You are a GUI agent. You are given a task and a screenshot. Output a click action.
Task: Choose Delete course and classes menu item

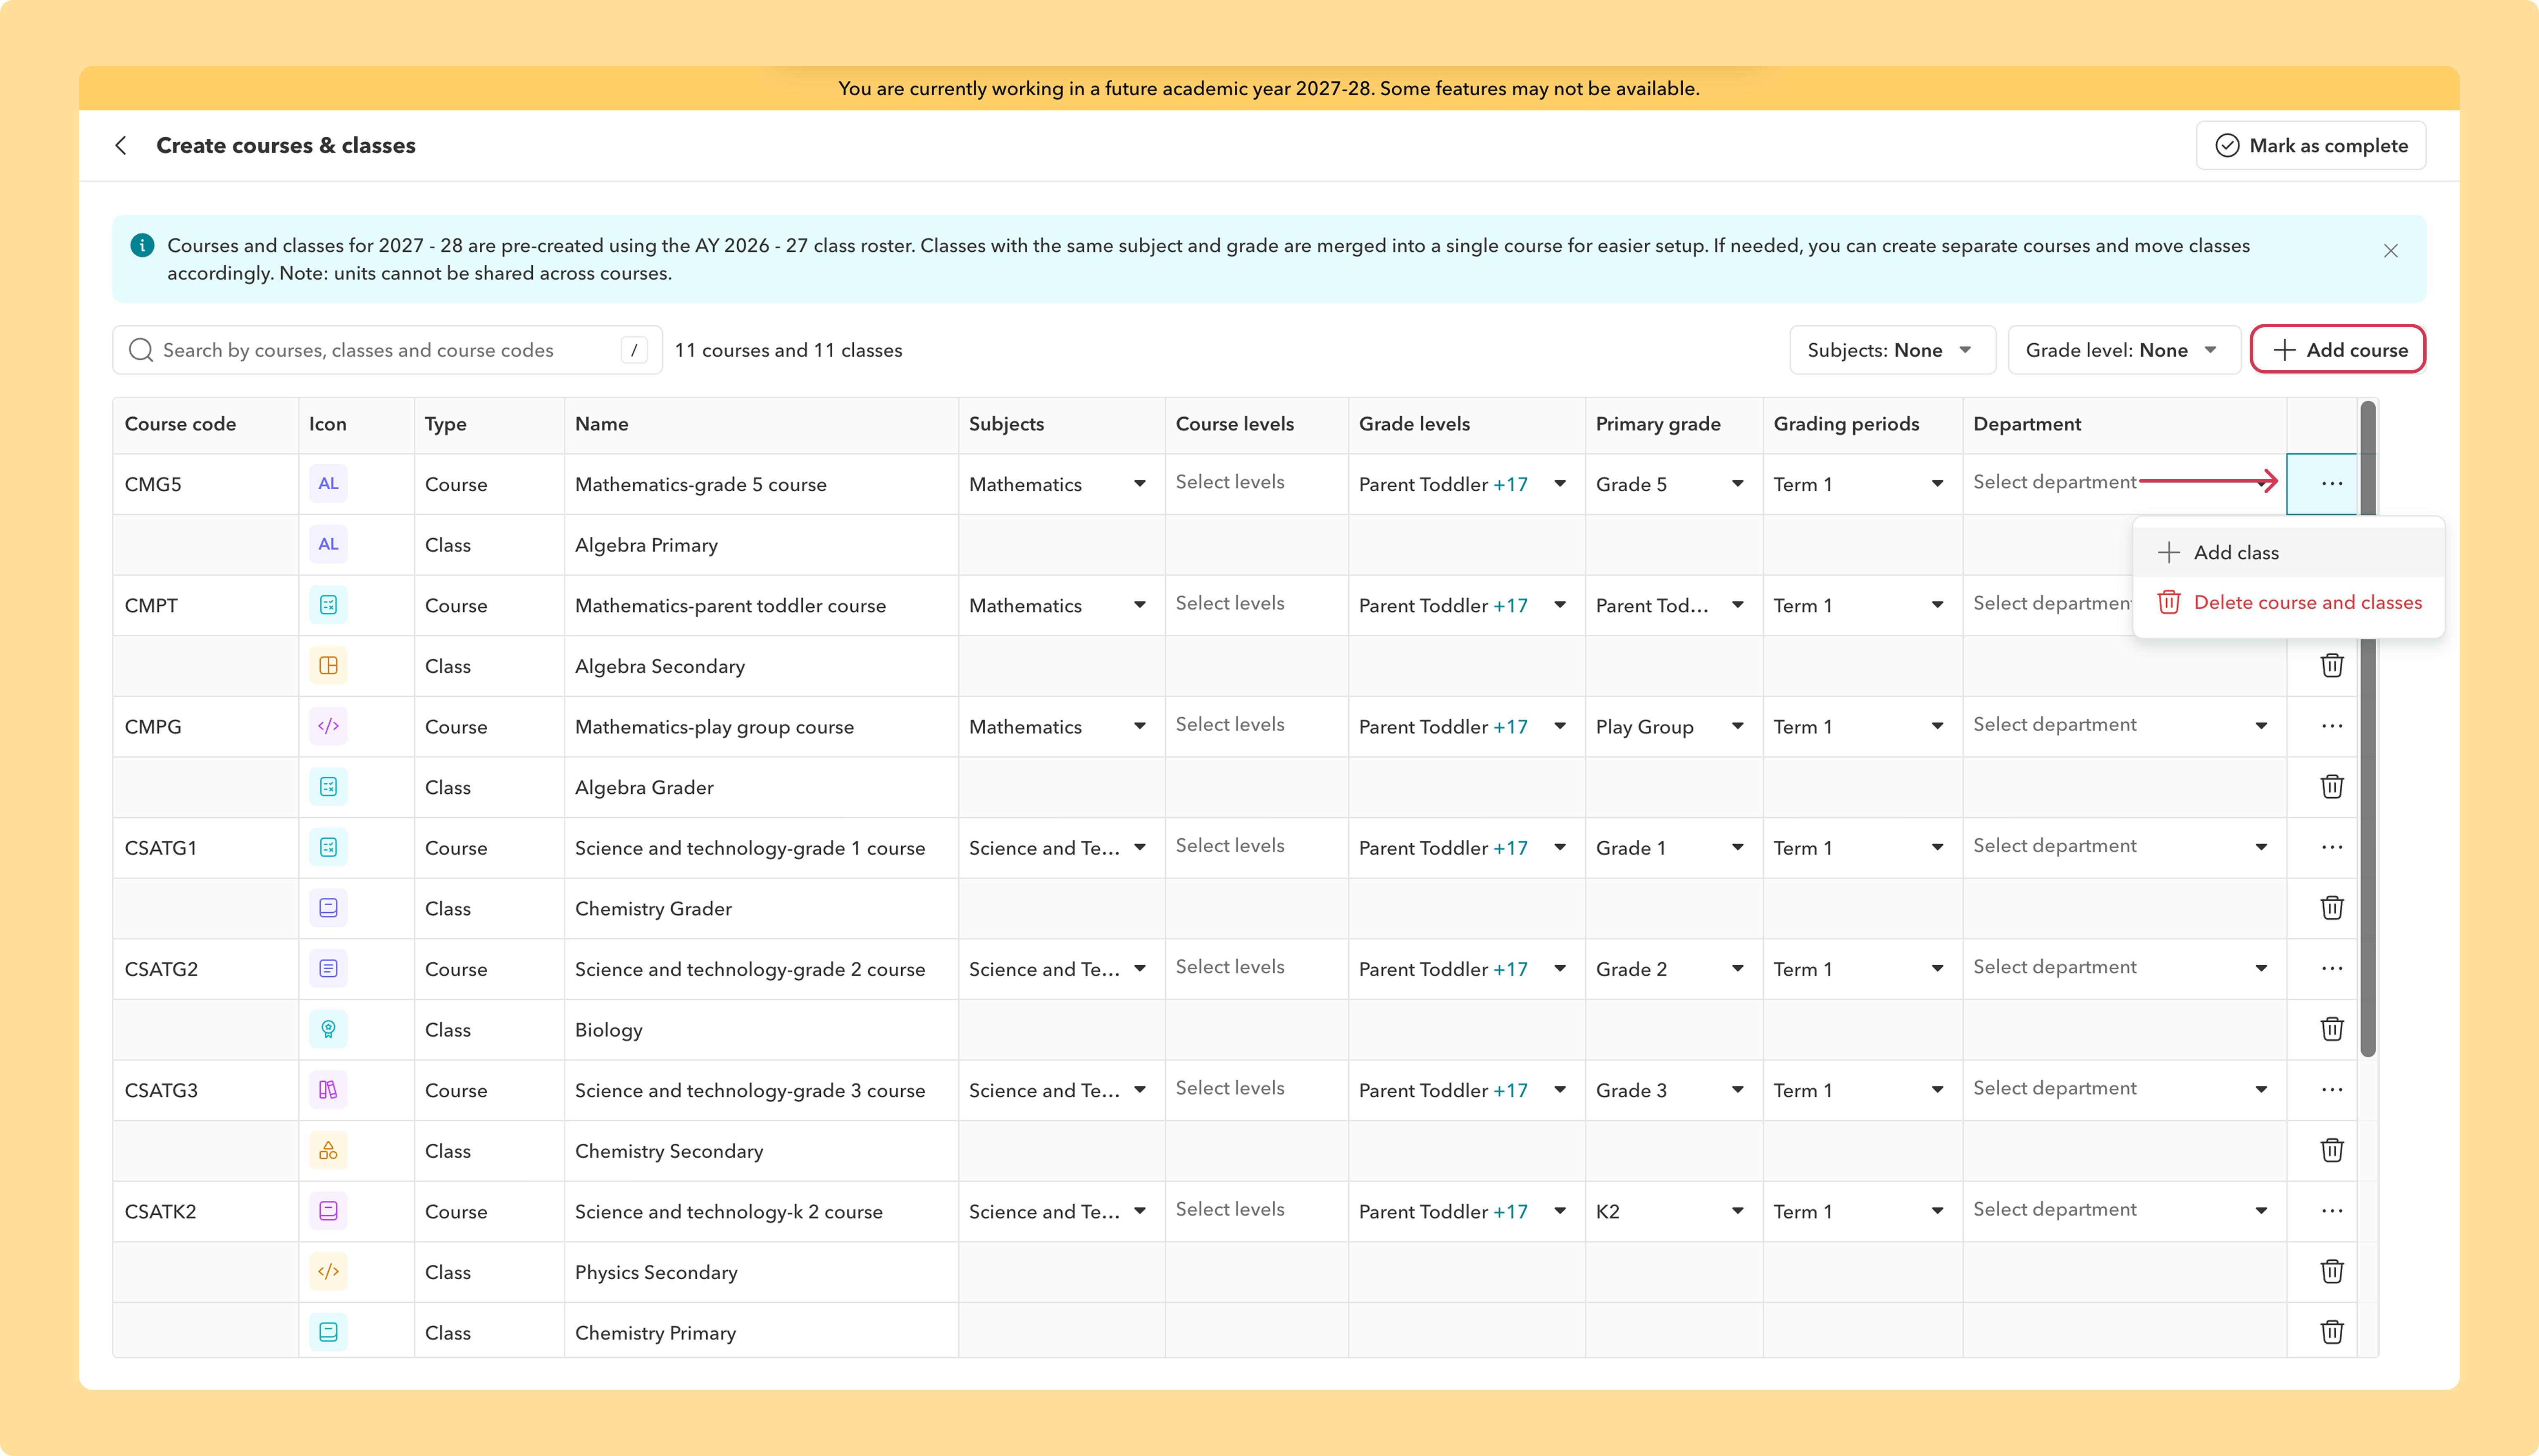click(x=2288, y=603)
